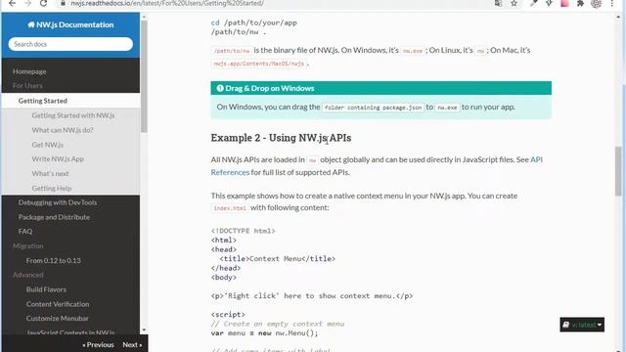Image resolution: width=626 pixels, height=352 pixels.
Task: Click the info icon in Drag & Drop note
Action: coord(220,88)
